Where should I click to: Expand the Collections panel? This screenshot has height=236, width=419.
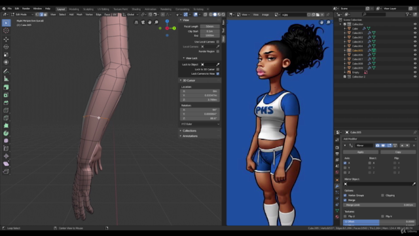pos(189,131)
